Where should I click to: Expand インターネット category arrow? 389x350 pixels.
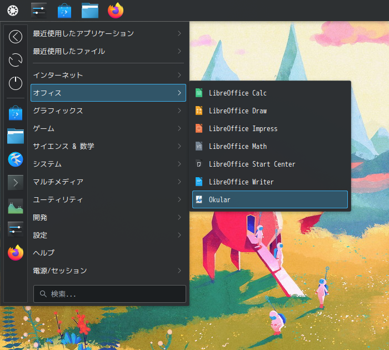click(179, 75)
